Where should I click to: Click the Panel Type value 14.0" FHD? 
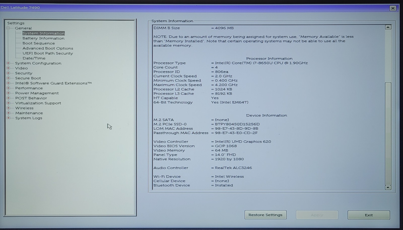225,155
